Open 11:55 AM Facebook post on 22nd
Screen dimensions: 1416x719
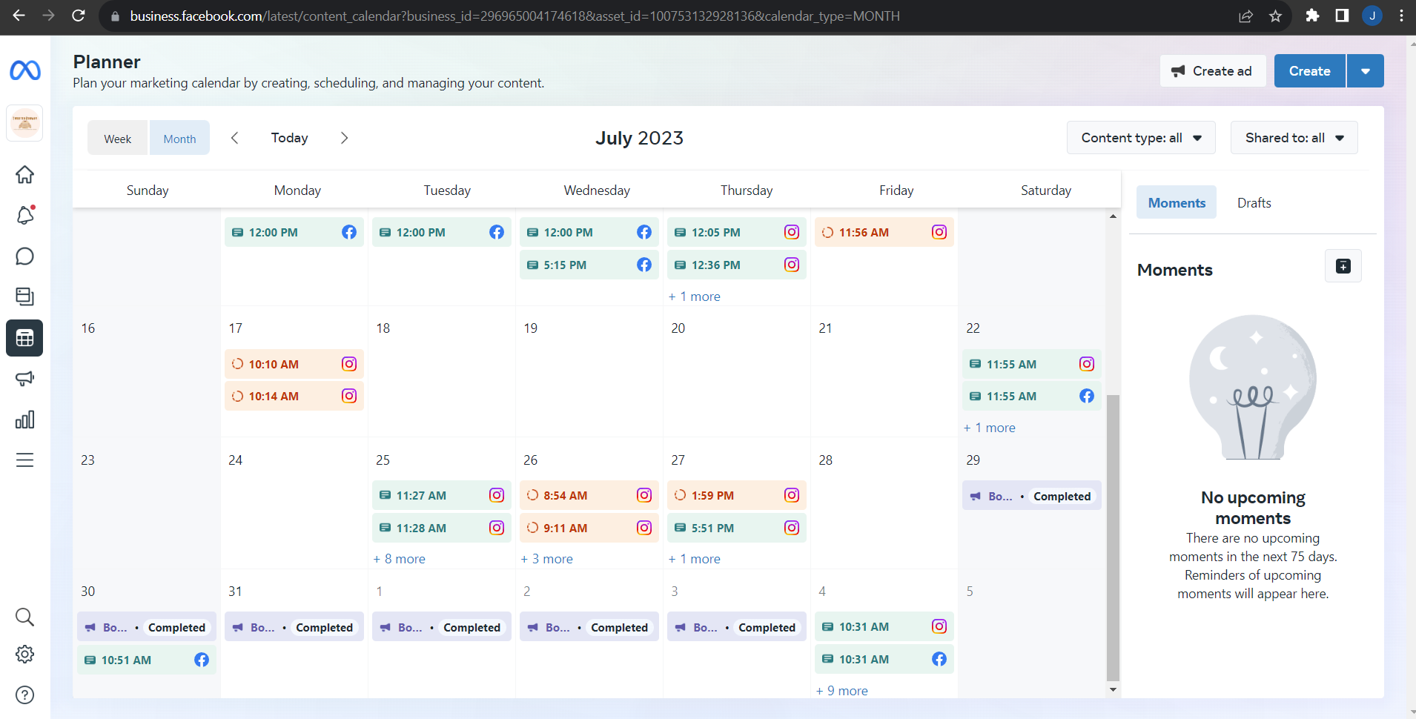point(1032,396)
